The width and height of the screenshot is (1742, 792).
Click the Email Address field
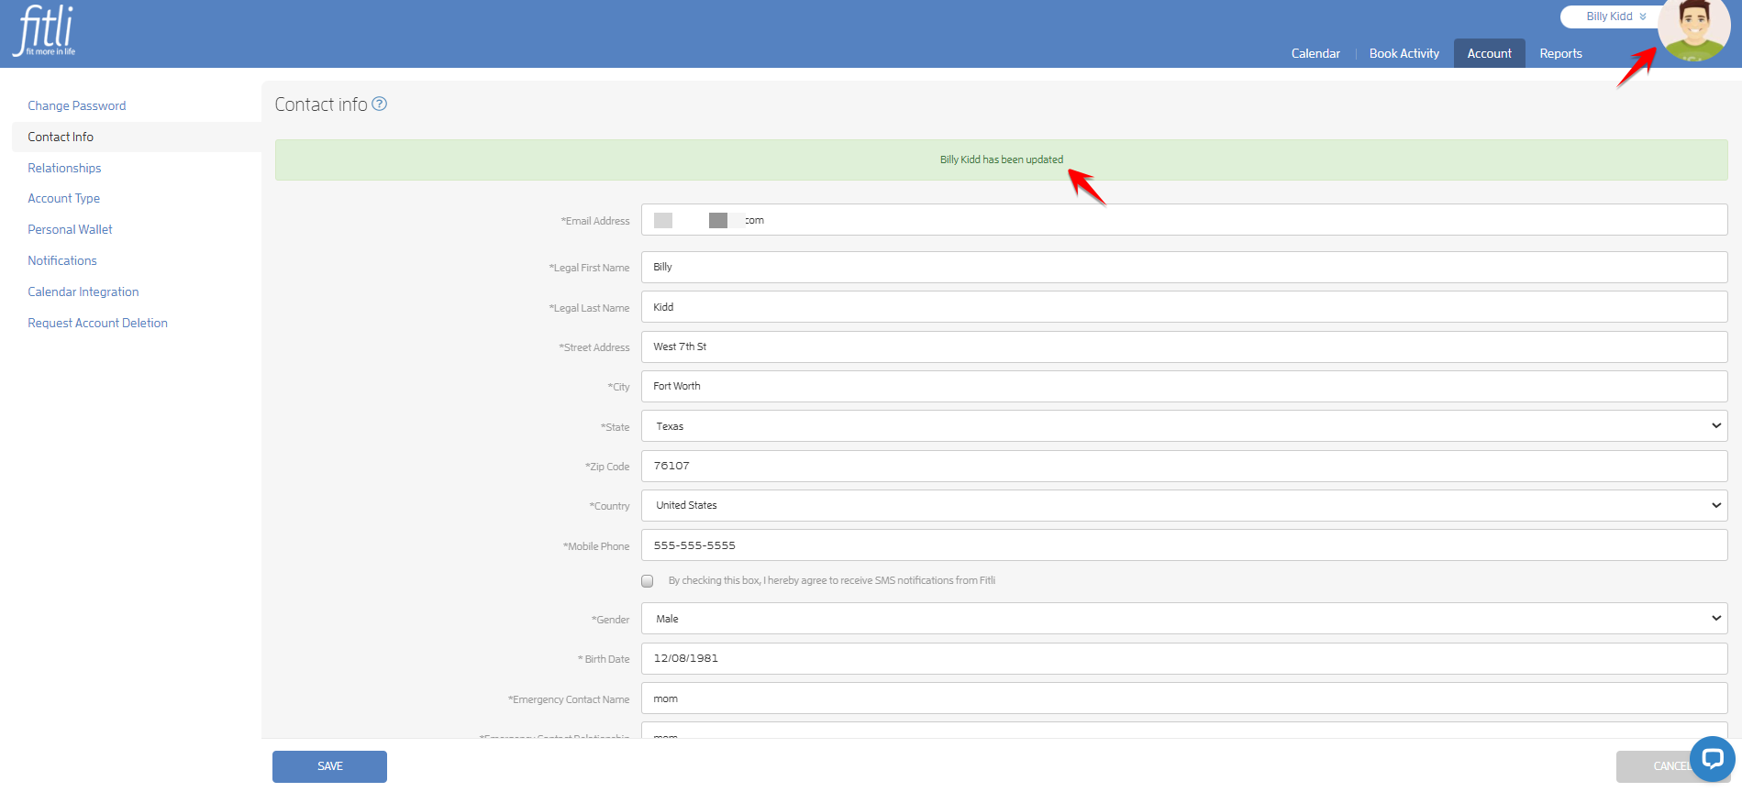click(x=1184, y=220)
